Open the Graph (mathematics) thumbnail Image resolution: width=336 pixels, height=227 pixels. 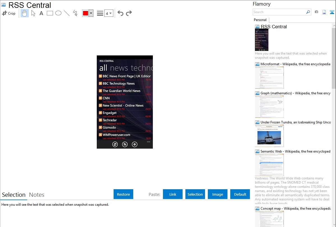click(x=269, y=107)
